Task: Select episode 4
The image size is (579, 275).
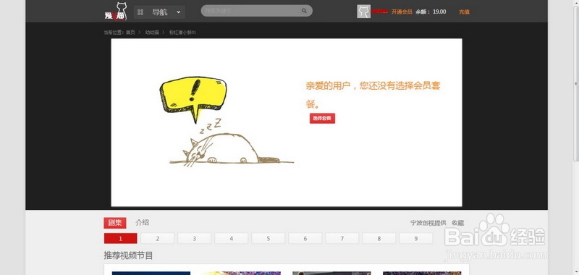Action: coord(231,239)
